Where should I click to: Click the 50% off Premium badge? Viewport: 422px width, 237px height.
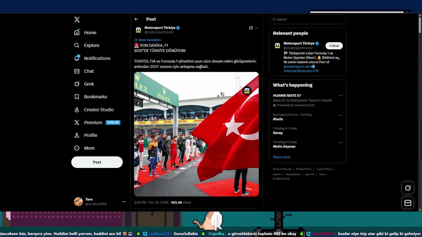pos(113,122)
